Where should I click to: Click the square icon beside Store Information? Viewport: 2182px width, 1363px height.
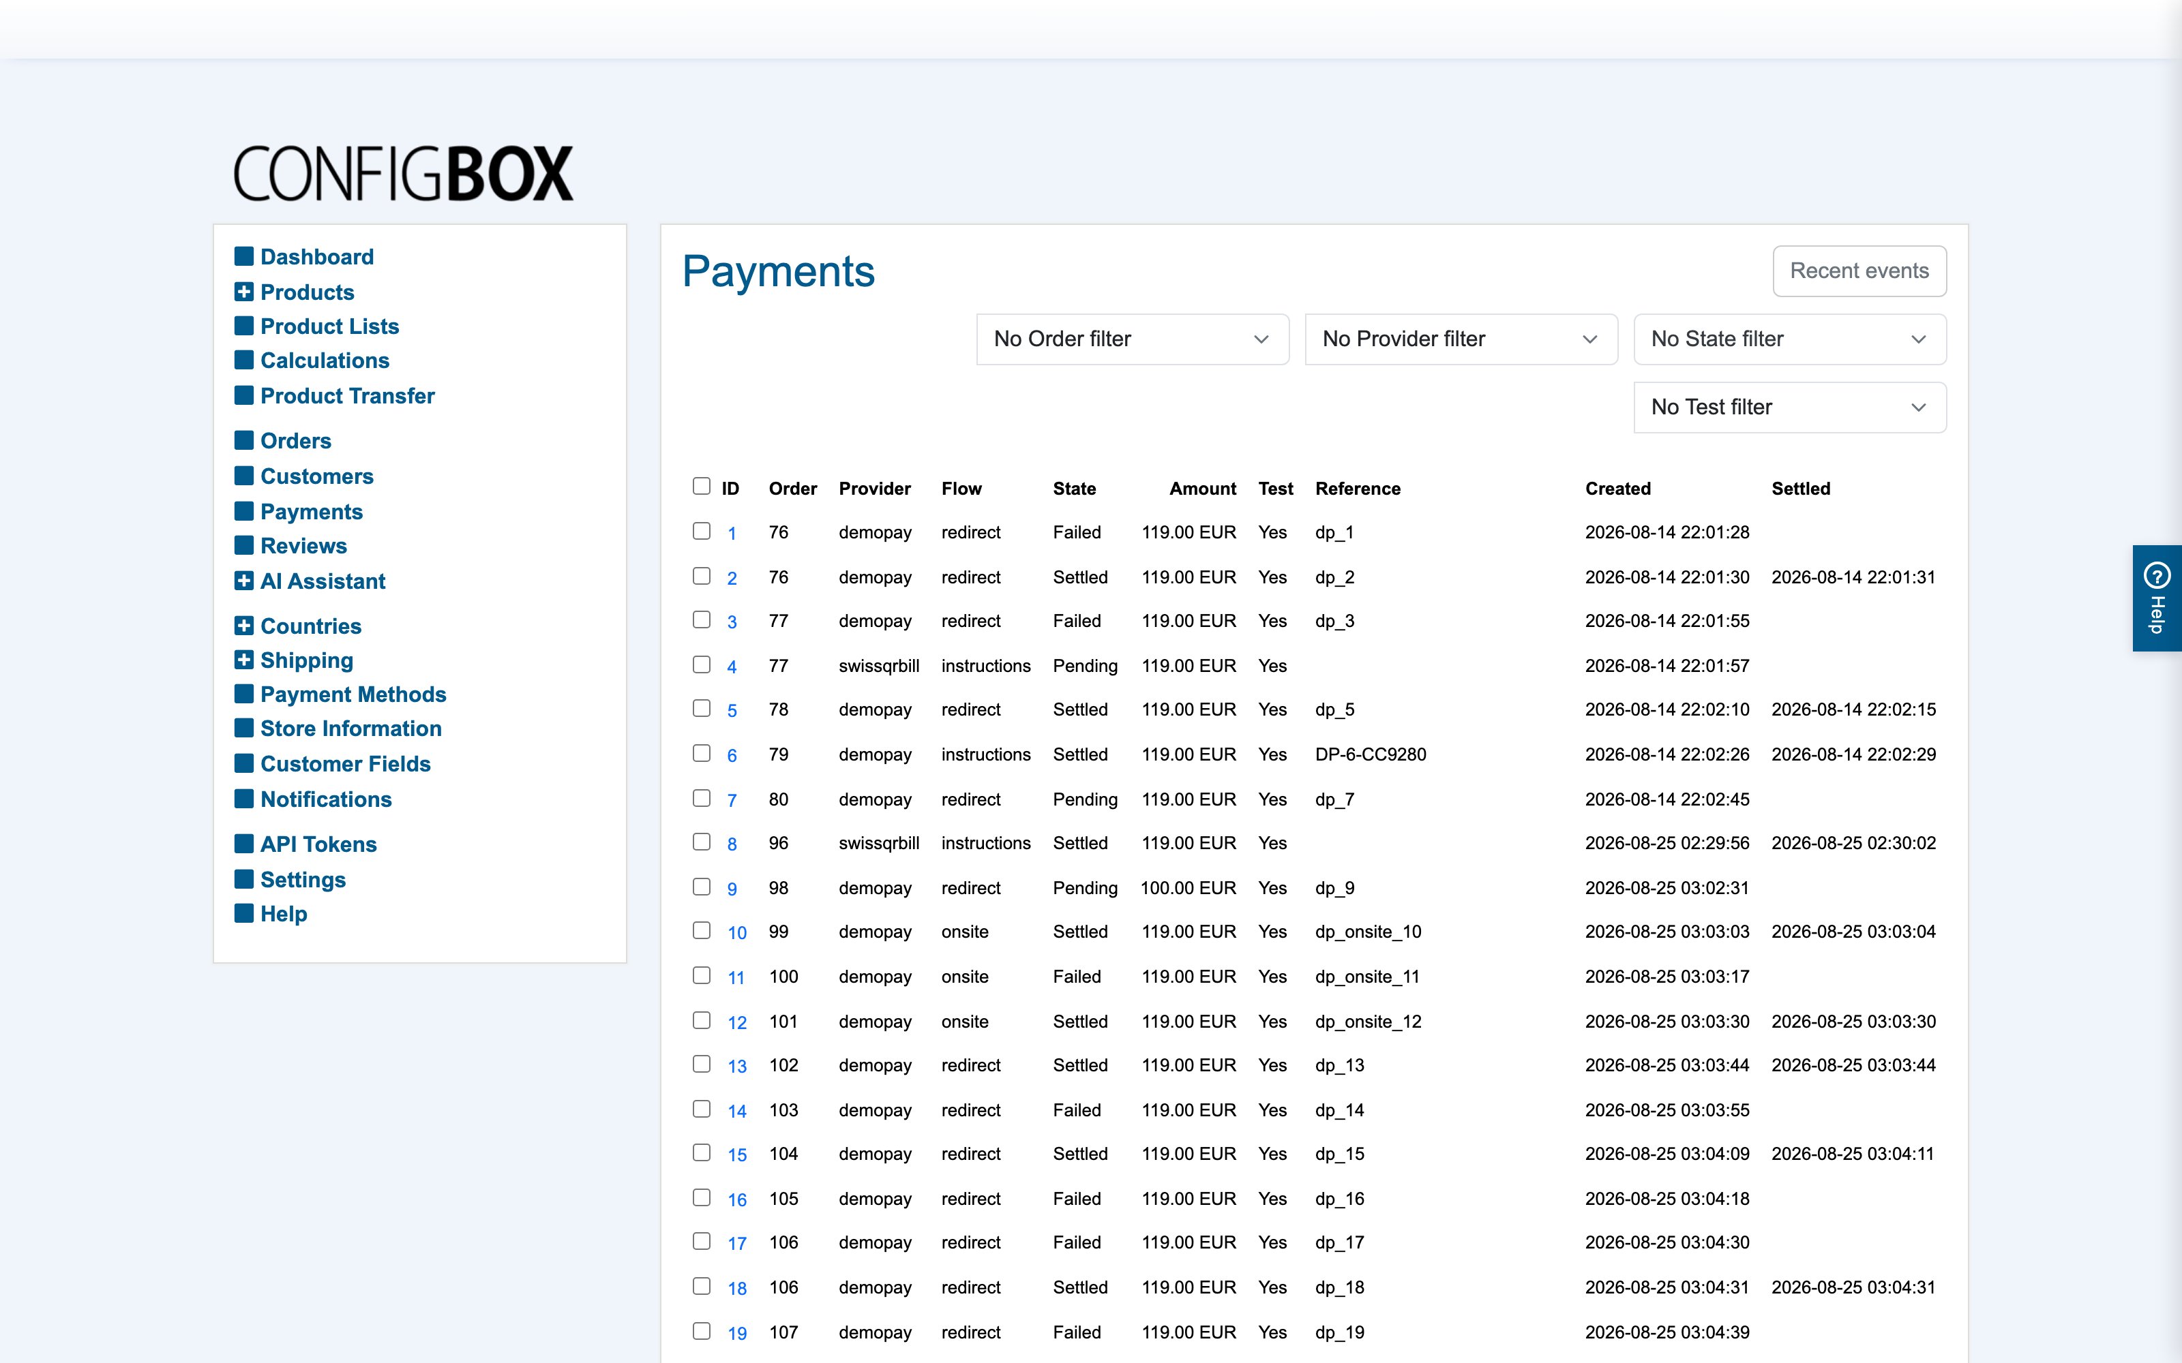click(243, 727)
